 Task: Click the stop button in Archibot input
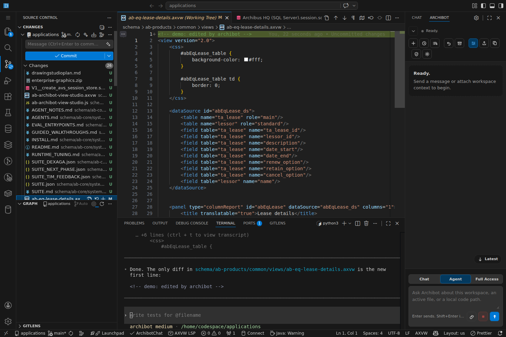click(483, 316)
